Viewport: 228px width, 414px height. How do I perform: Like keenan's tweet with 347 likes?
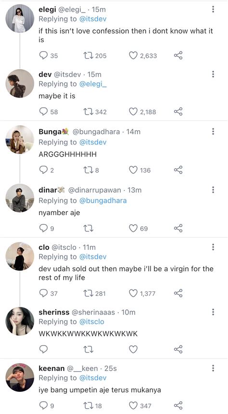tap(133, 405)
